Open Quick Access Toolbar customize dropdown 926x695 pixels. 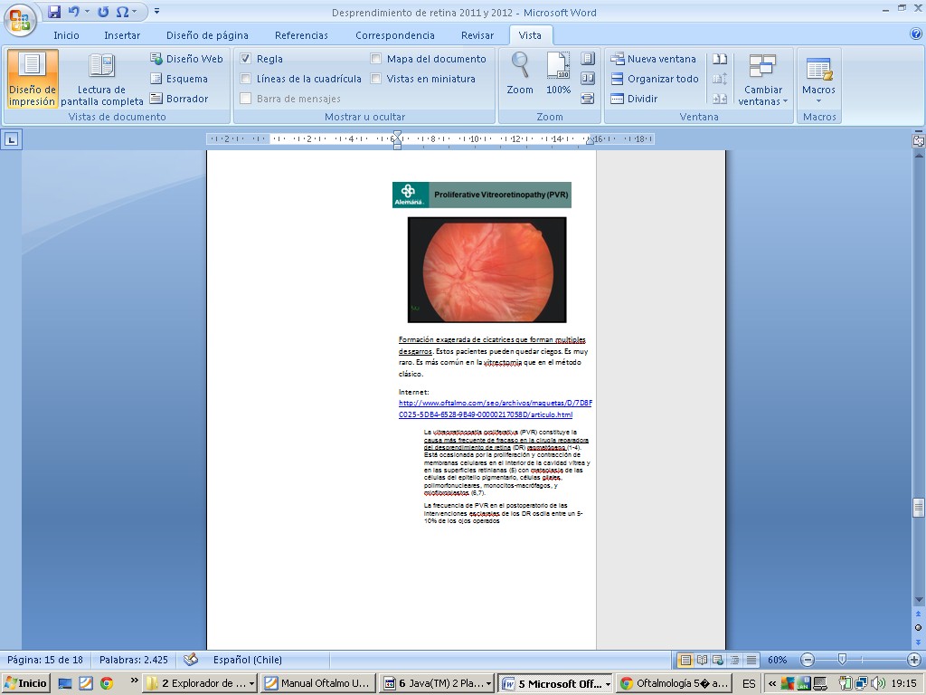(x=156, y=12)
